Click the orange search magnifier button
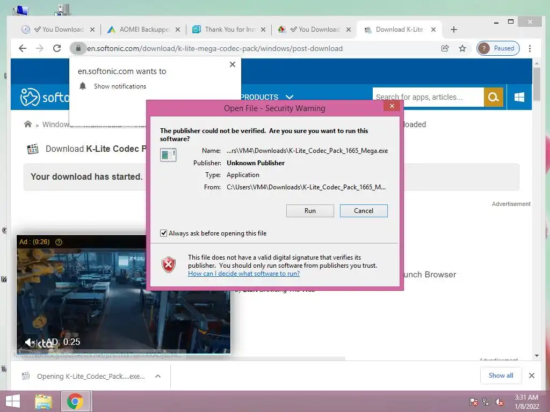The width and height of the screenshot is (550, 412). [x=493, y=97]
